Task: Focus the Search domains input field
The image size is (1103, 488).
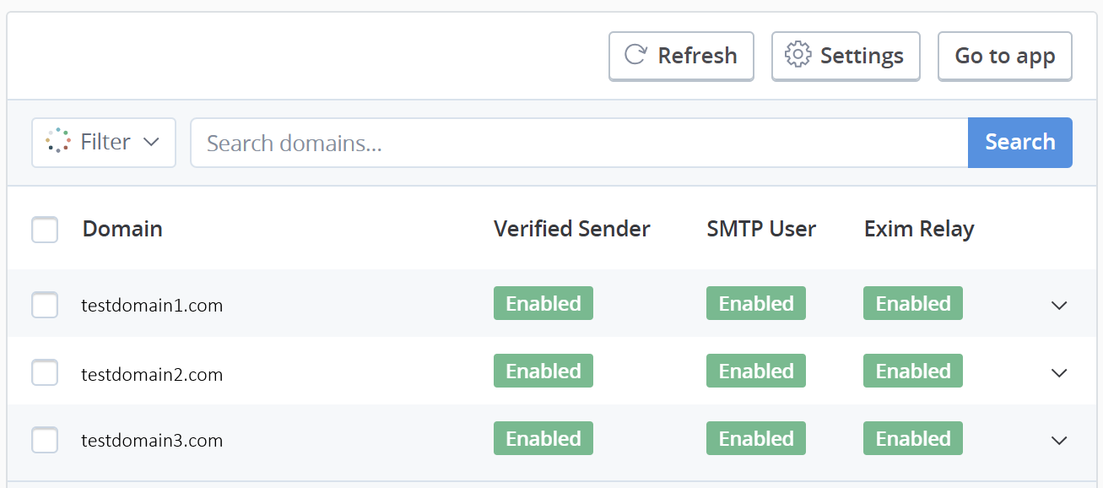Action: pyautogui.click(x=580, y=143)
